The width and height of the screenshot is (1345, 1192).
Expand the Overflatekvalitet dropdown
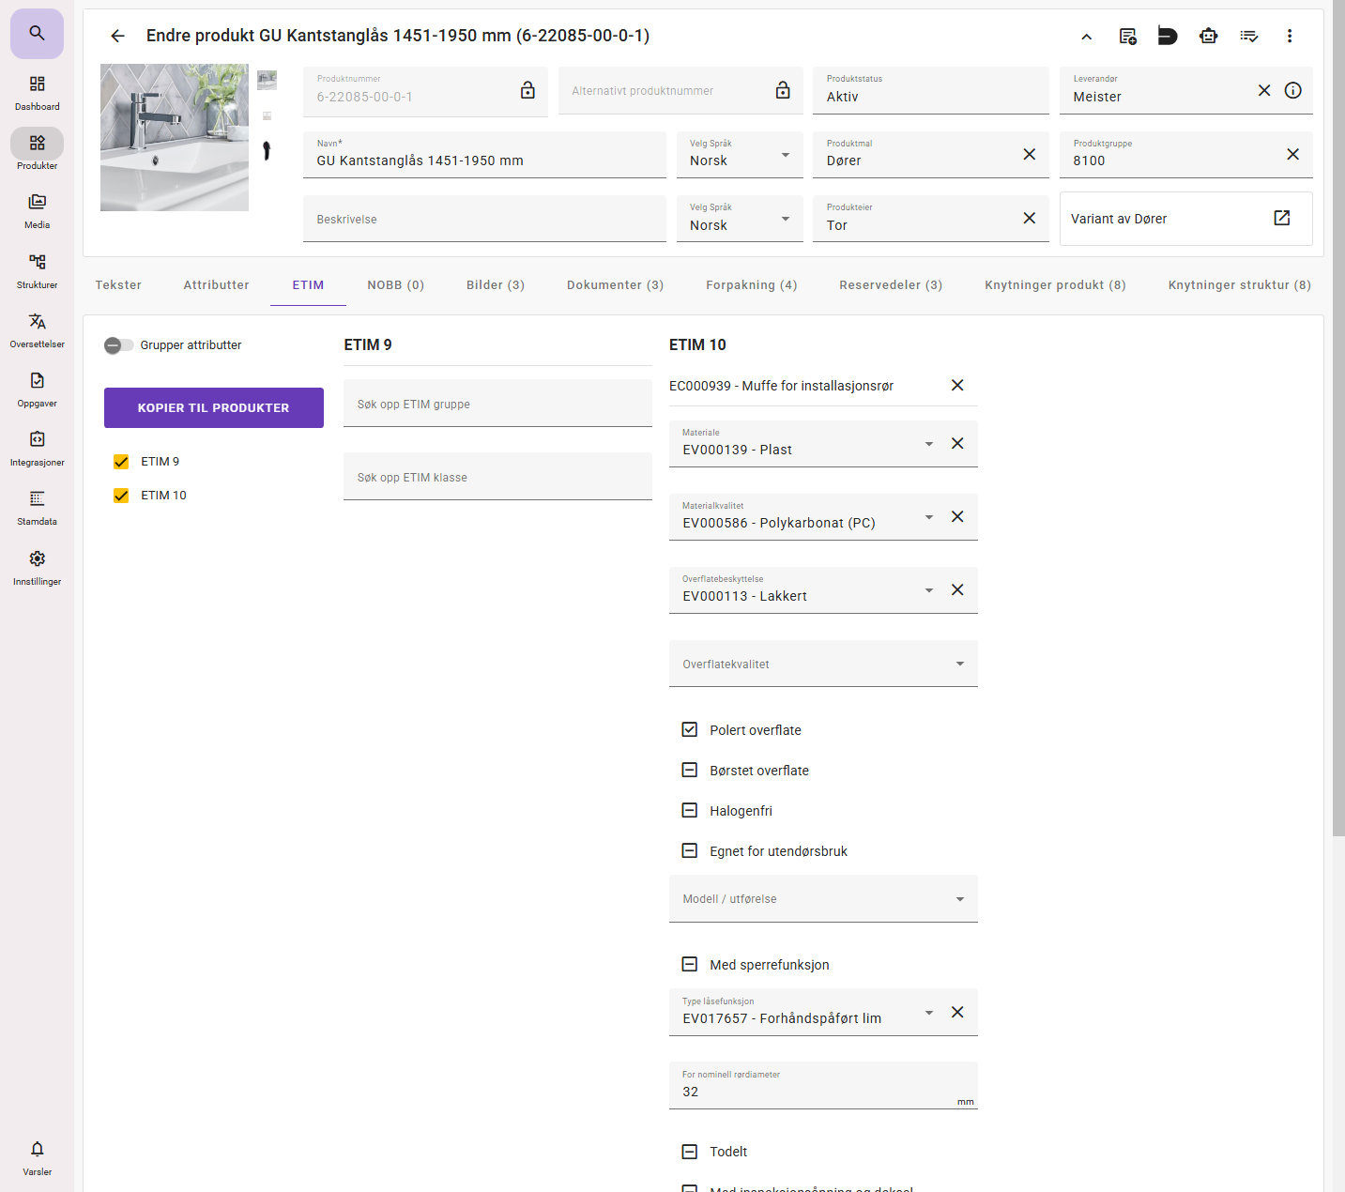pyautogui.click(x=822, y=664)
